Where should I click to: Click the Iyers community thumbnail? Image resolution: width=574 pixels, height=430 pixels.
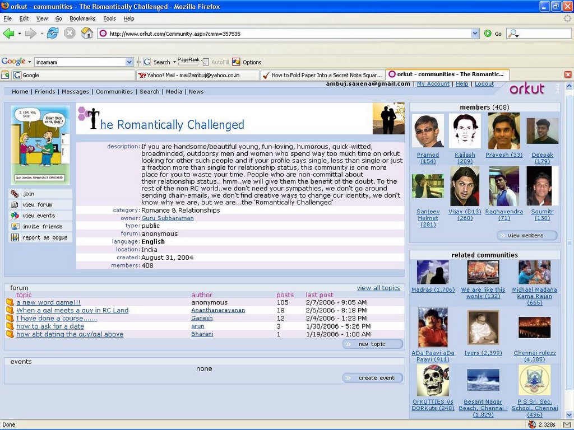point(483,328)
